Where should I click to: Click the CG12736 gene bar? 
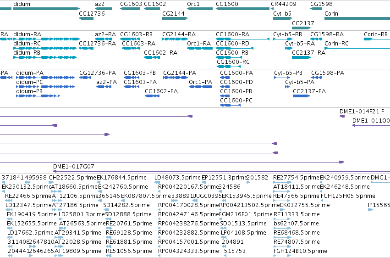[86, 18]
